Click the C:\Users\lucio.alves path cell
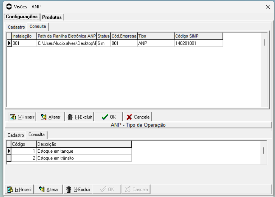 66,43
